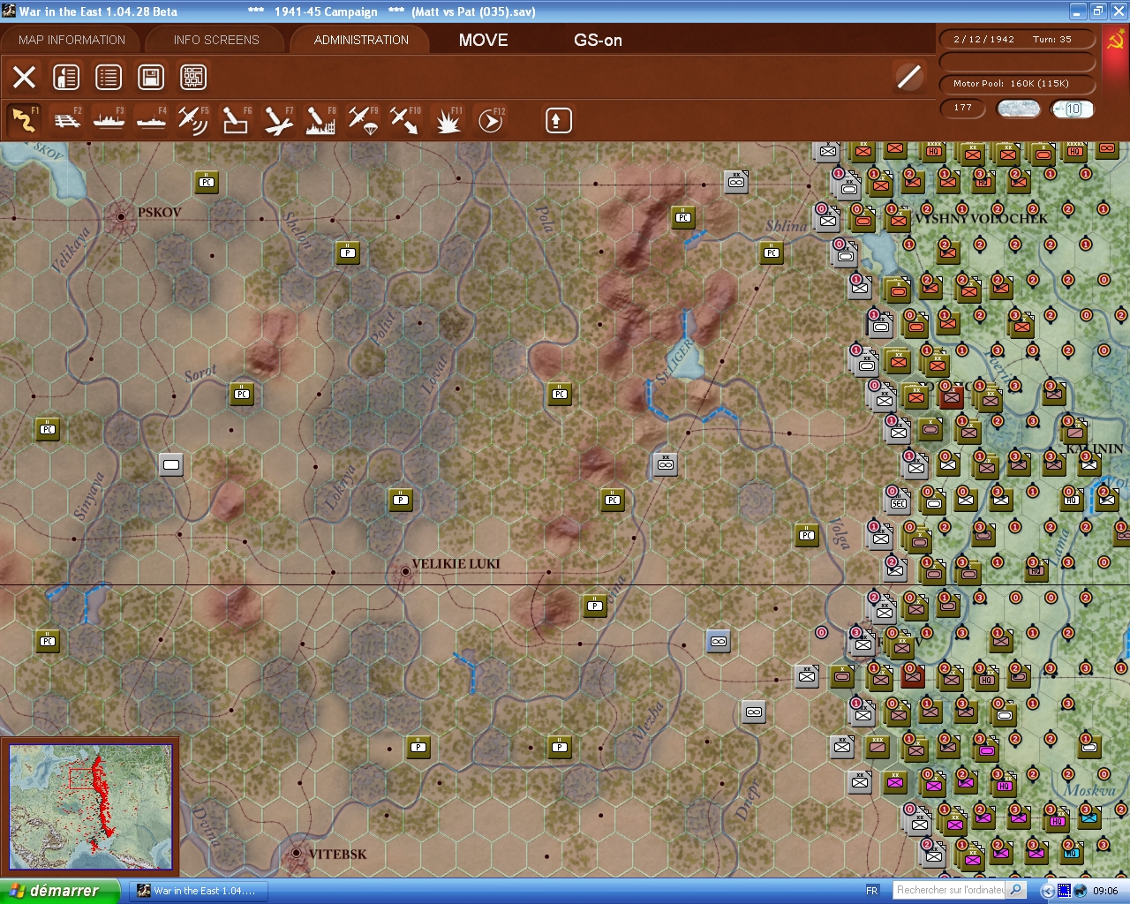
Task: Select the F5 air recon plane icon
Action: pyautogui.click(x=193, y=120)
